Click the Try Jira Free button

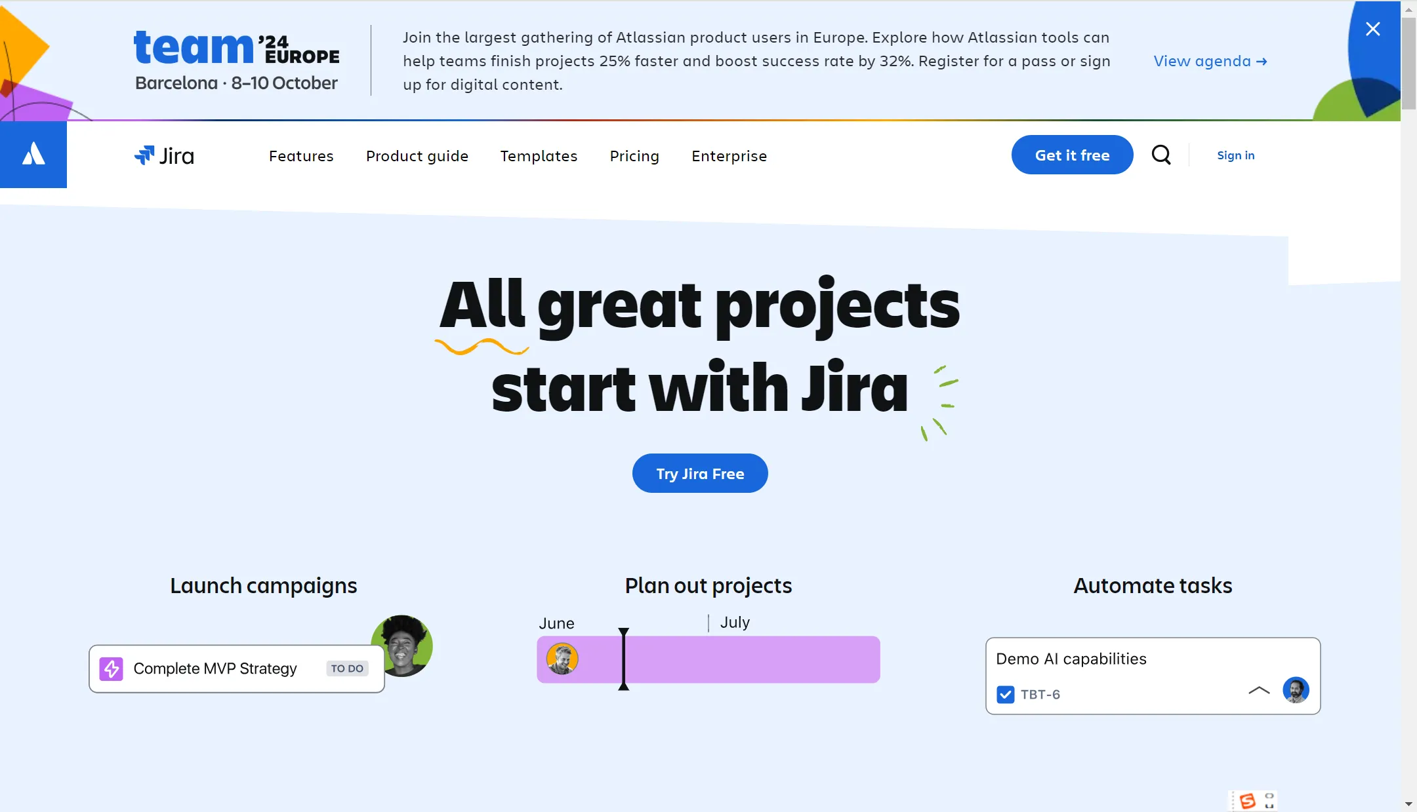700,473
